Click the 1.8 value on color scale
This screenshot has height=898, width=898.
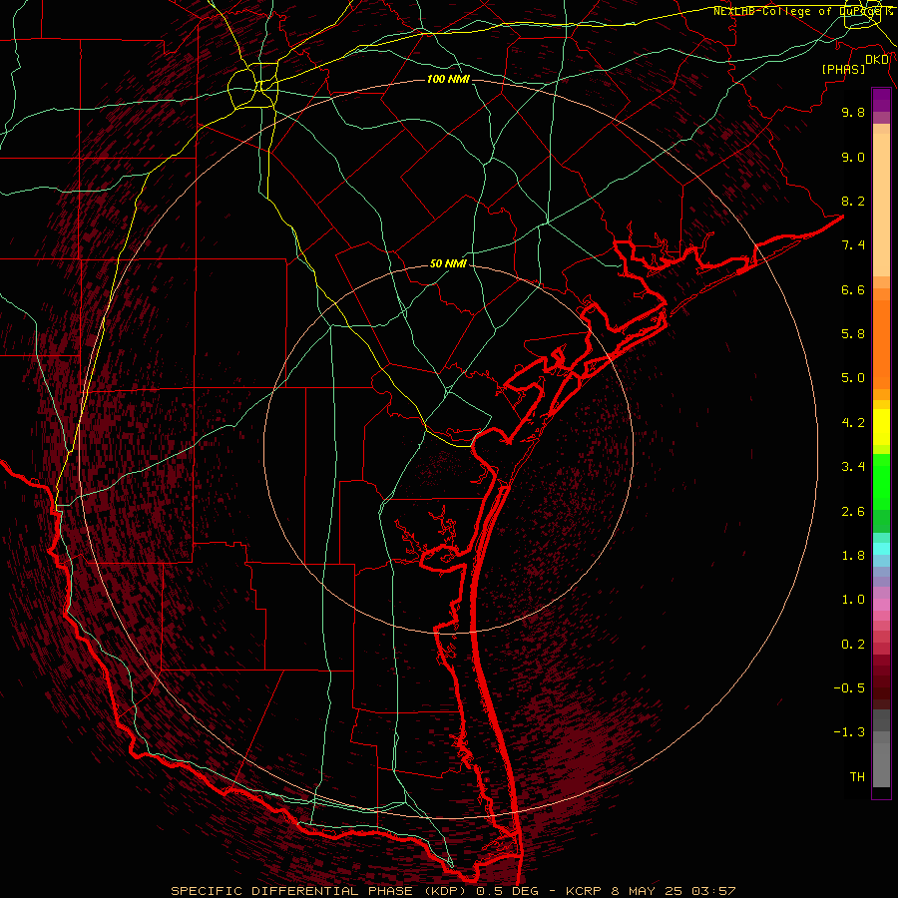click(853, 556)
